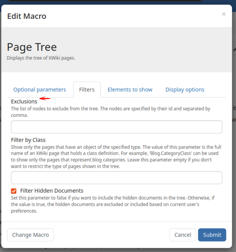Screen dimensions: 236x252
Task: Close the Edit Macro dialog
Action: pos(224,14)
